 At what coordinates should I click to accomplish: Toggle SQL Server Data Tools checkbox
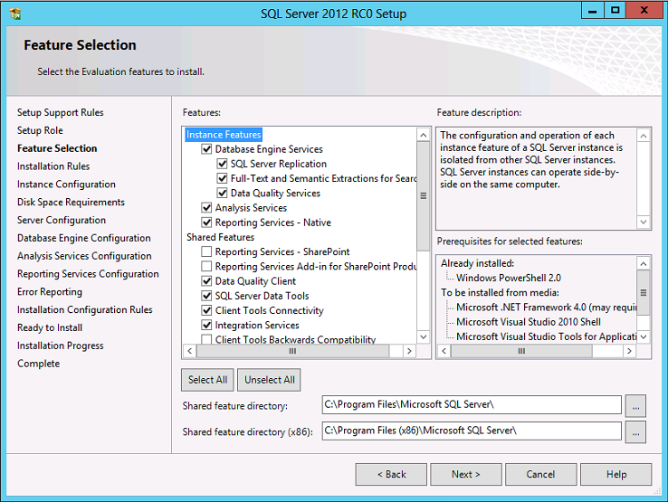(x=206, y=296)
